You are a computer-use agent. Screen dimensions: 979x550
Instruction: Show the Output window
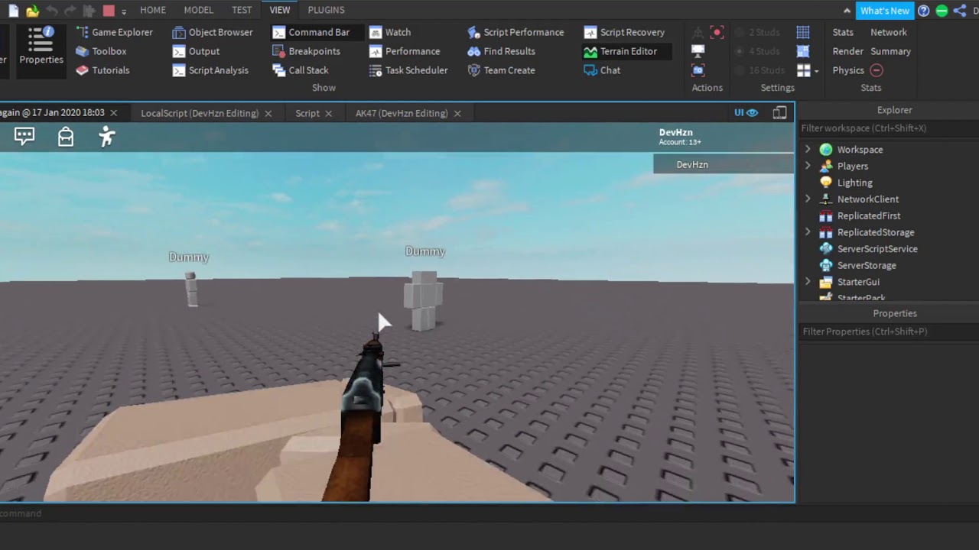coord(195,51)
